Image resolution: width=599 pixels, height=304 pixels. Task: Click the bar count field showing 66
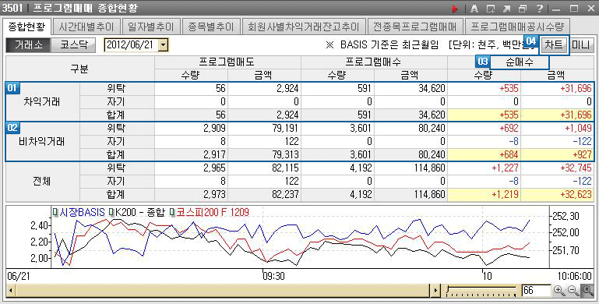tap(536, 291)
